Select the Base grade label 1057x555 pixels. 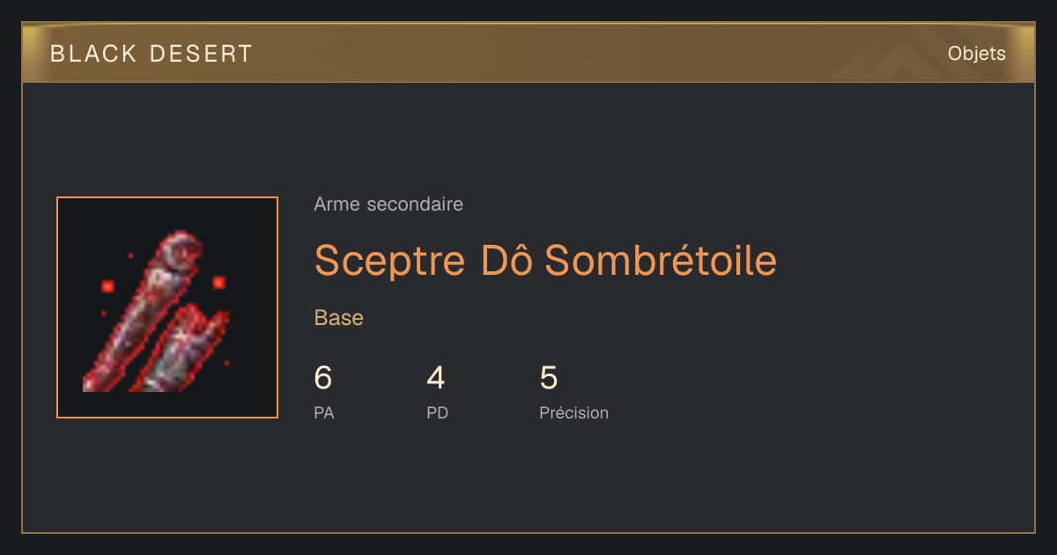click(x=339, y=318)
